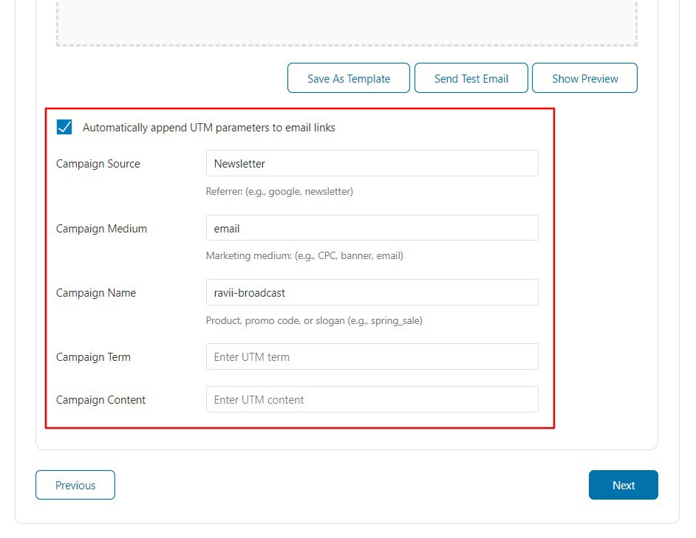The image size is (696, 538).
Task: Select the Campaign Name field with ravii-broadcast
Action: [x=372, y=292]
